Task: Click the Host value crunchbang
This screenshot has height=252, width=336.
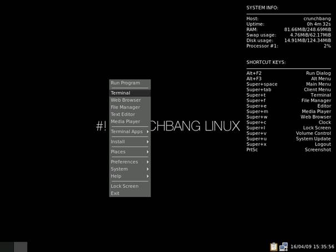Action: coord(317,19)
